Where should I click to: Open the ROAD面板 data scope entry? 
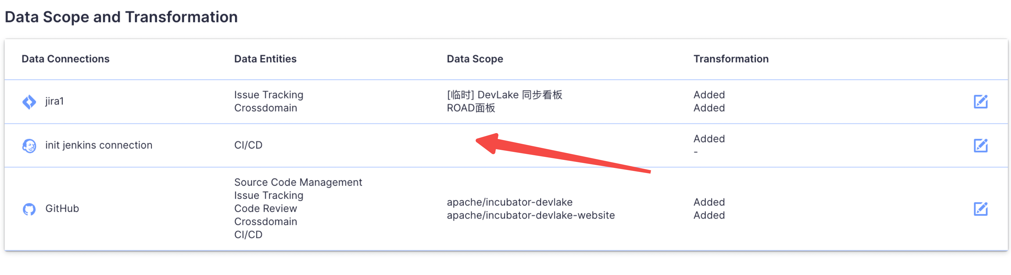471,108
